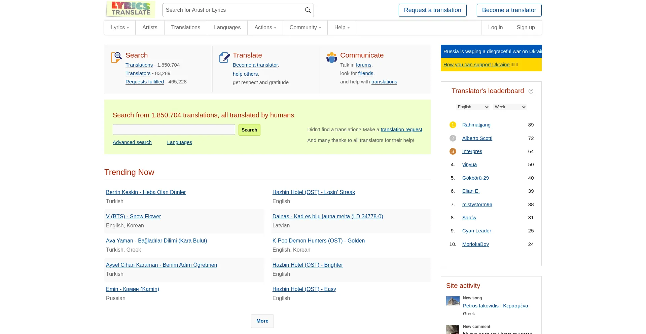This screenshot has height=334, width=646.
Task: Follow the How you can support Ukraine link
Action: (476, 65)
